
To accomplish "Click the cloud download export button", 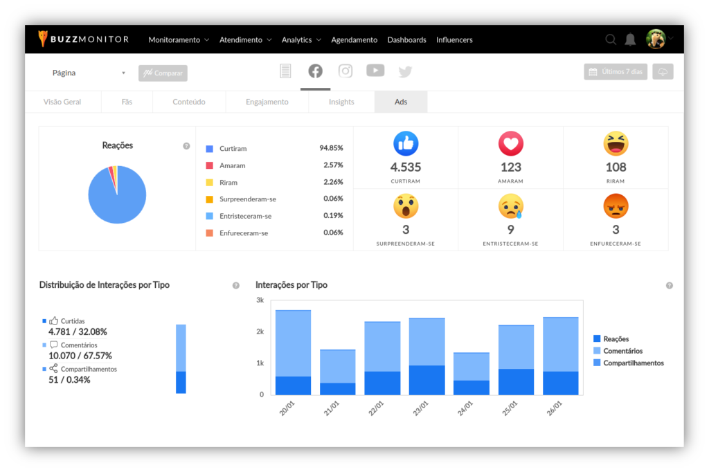I will click(x=663, y=72).
